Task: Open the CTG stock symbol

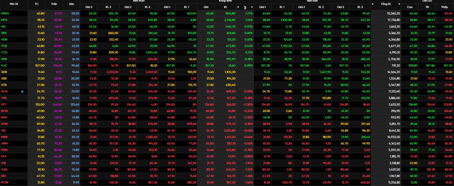Action: pos(4,52)
